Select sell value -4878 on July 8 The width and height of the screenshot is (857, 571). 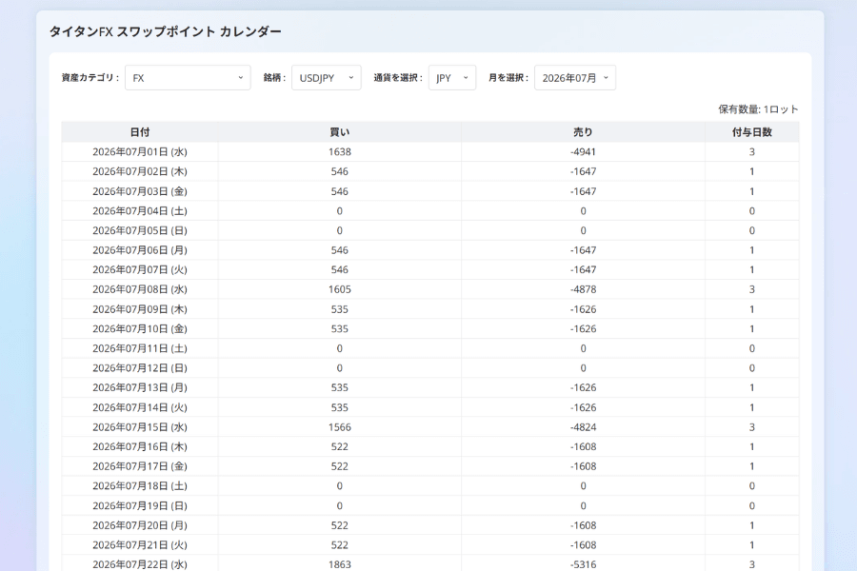(583, 289)
